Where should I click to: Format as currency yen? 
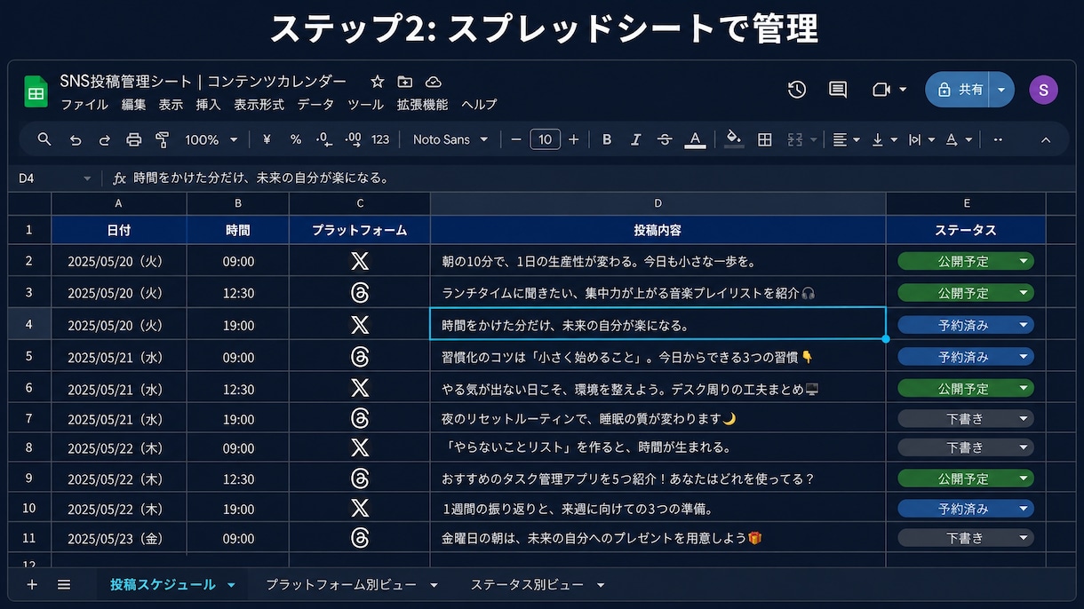point(267,139)
